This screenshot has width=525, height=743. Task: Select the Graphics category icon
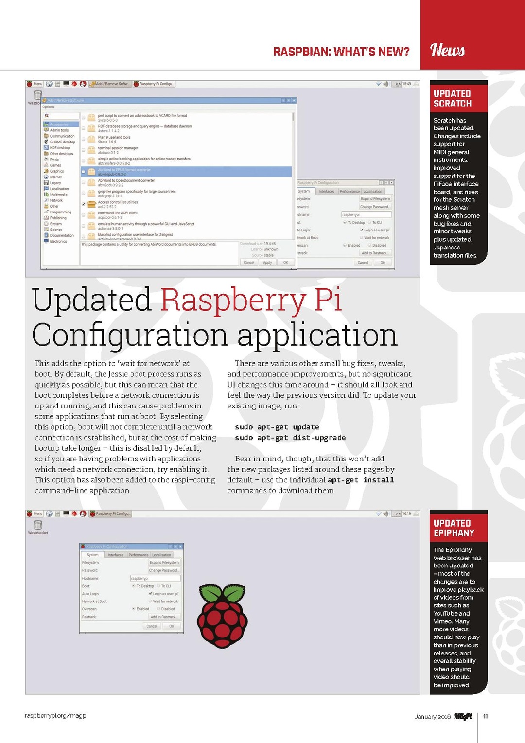coord(46,171)
